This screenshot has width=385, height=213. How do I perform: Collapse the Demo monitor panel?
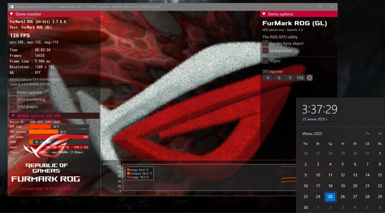click(11, 14)
